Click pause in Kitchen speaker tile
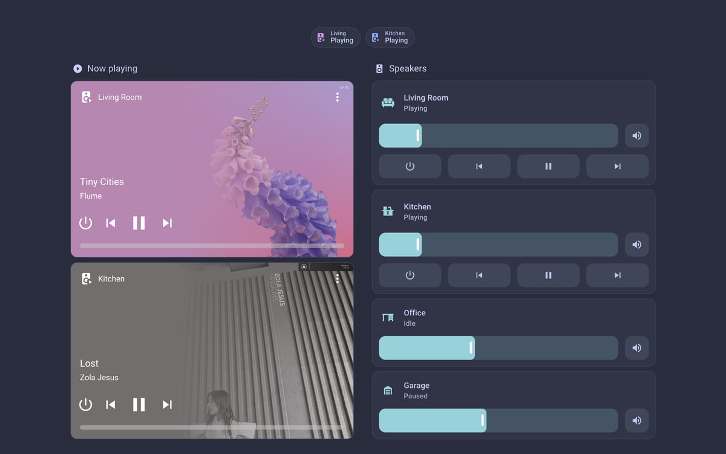 (548, 275)
